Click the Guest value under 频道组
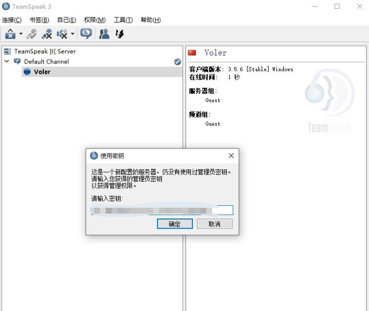The height and width of the screenshot is (311, 369). tap(213, 124)
